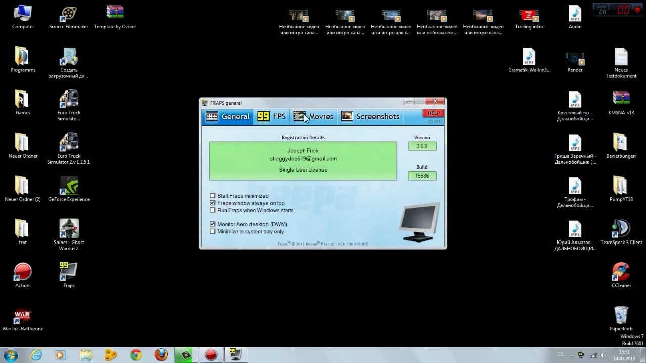646x363 pixels.
Task: Open the Movies tab in Fraps
Action: (x=313, y=116)
